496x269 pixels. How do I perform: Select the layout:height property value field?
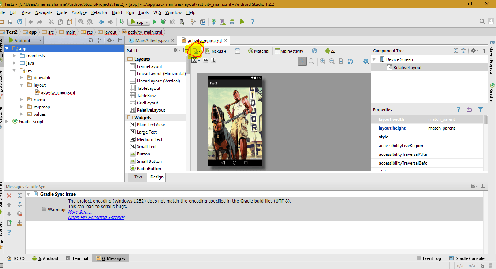point(454,128)
